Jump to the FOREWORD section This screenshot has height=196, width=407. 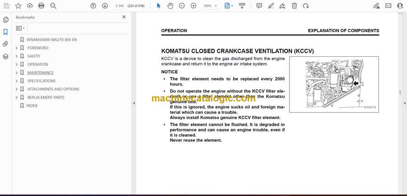tap(38, 48)
